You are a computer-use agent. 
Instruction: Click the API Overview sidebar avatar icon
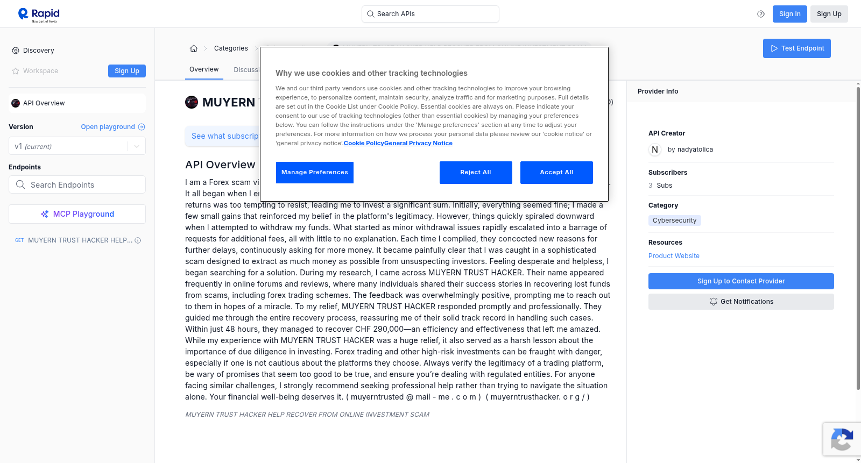click(16, 103)
